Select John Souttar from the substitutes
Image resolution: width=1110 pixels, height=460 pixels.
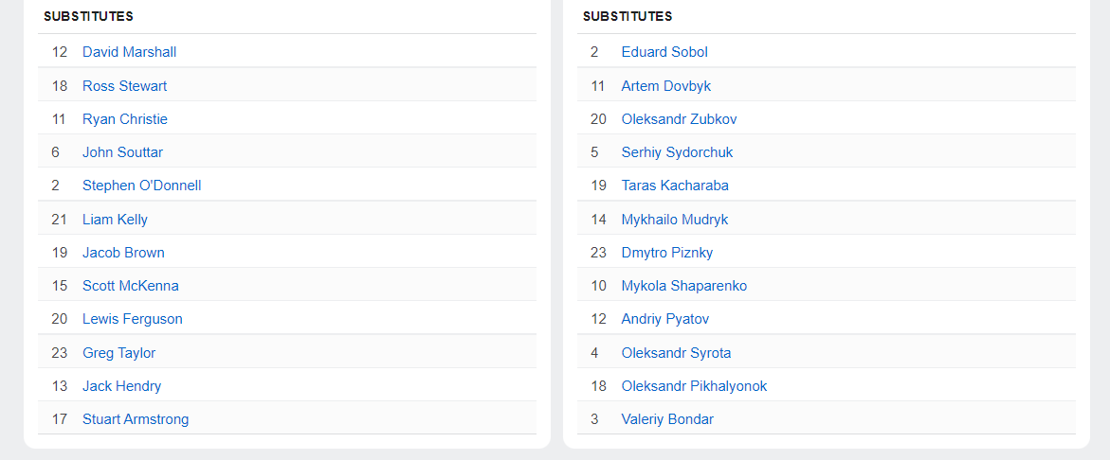(x=122, y=152)
